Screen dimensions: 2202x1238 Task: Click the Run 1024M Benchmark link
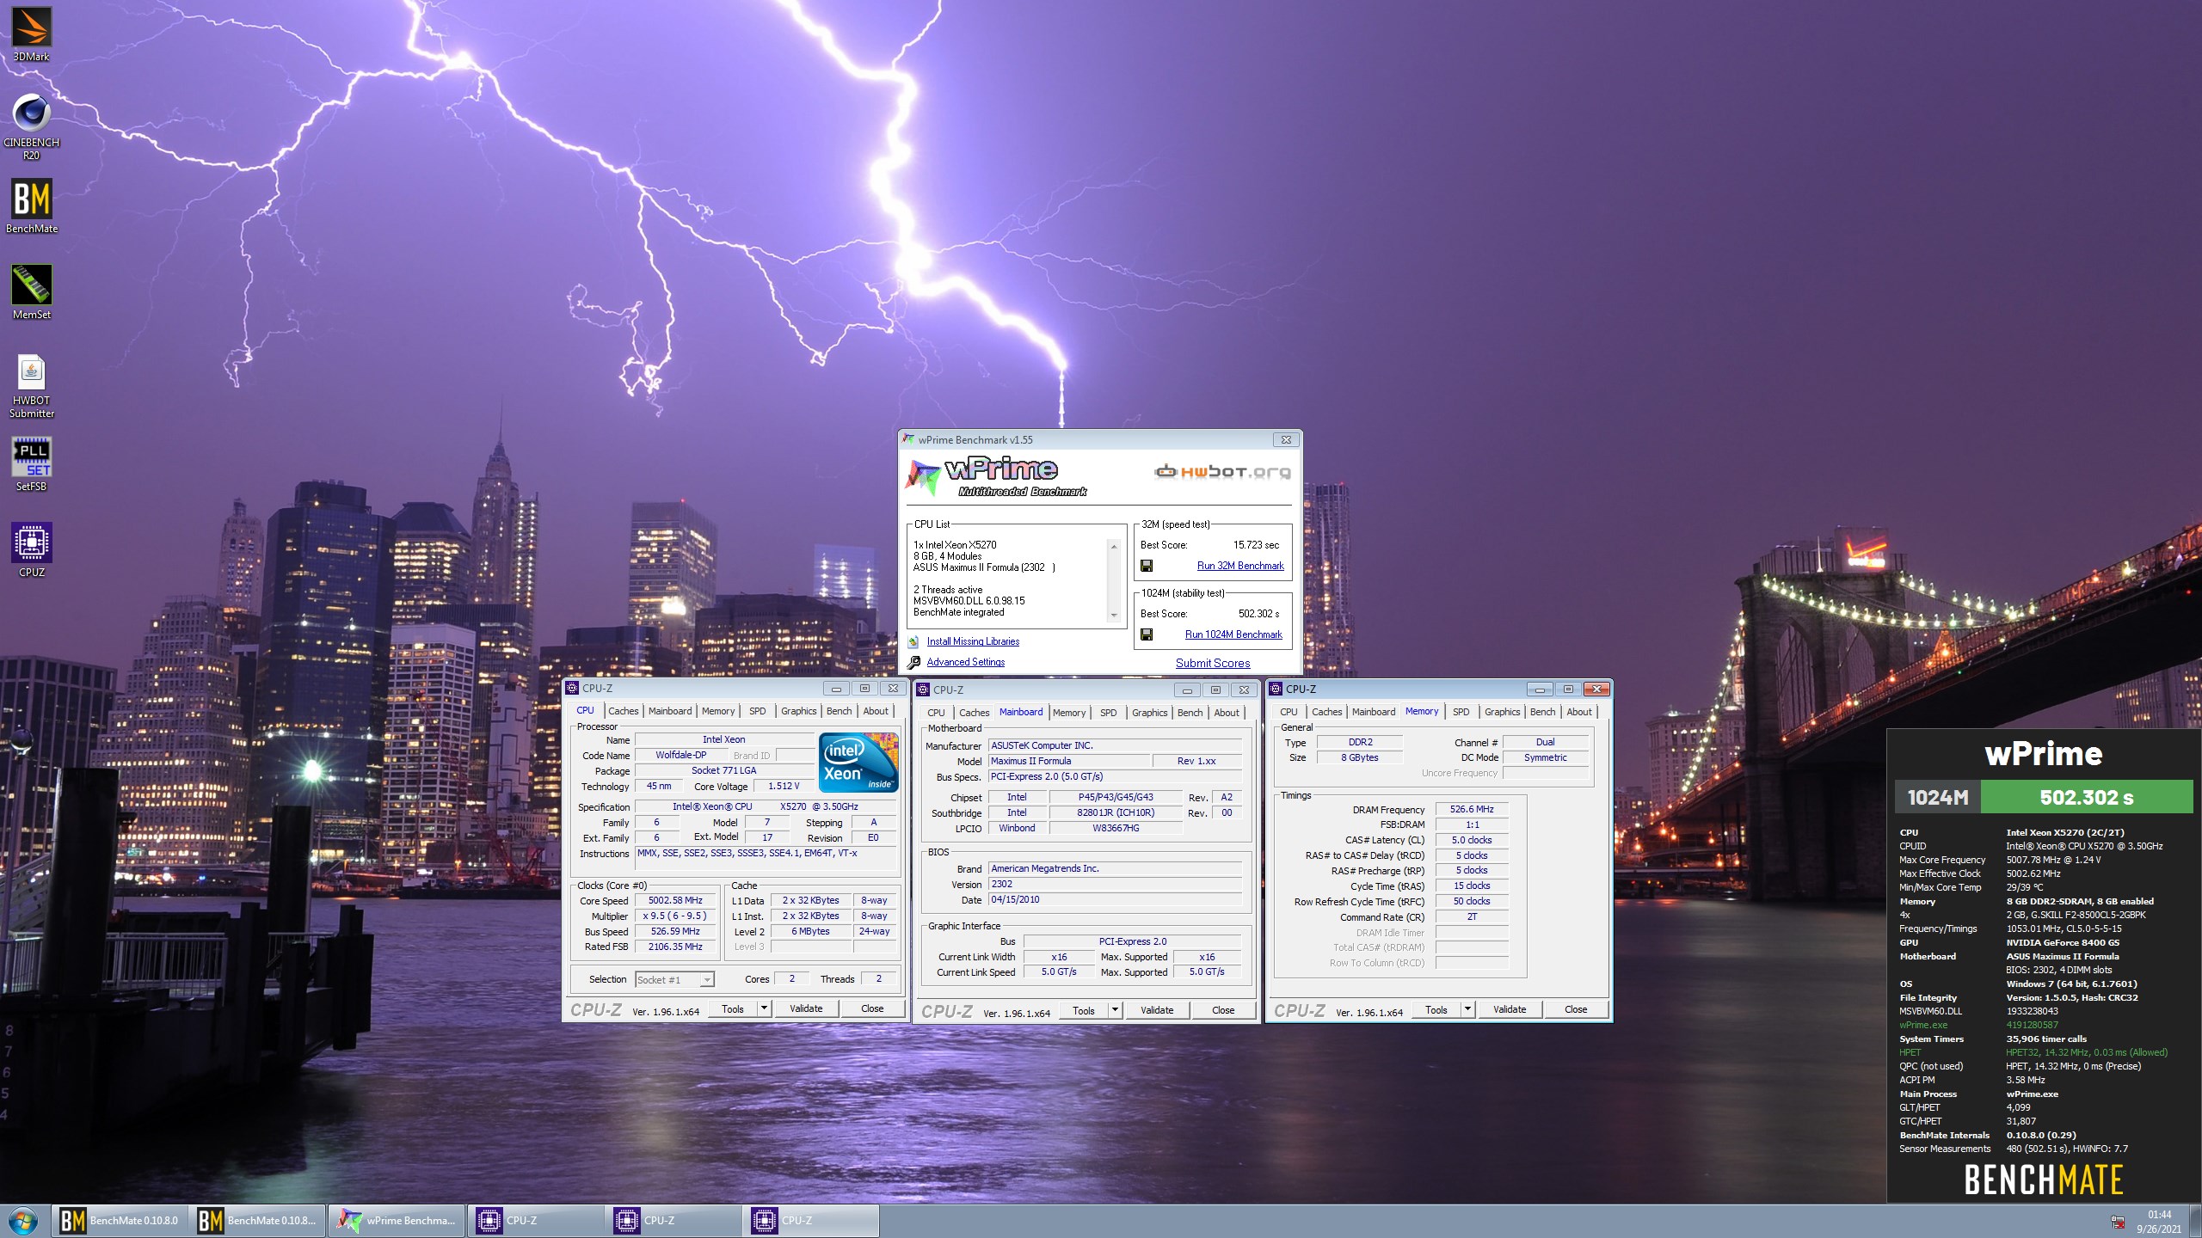point(1233,634)
